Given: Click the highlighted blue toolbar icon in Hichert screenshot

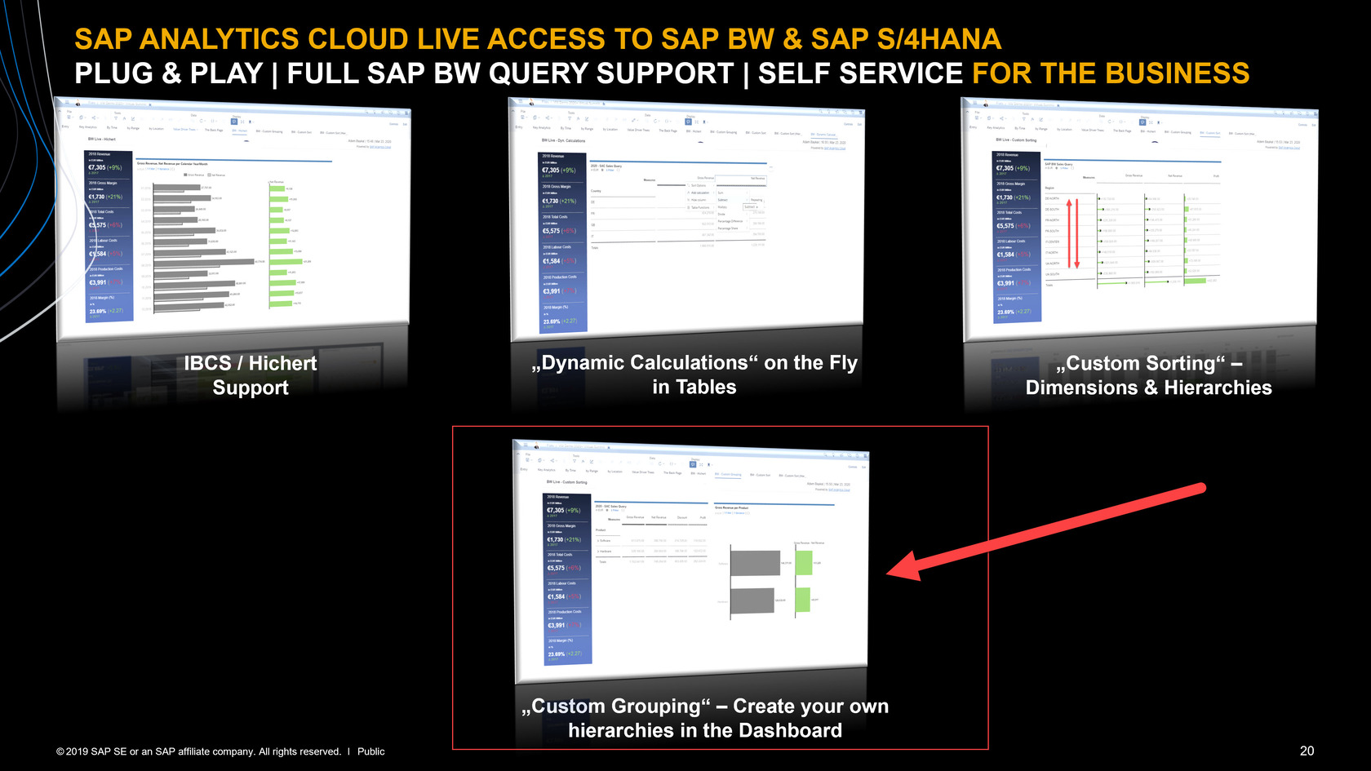Looking at the screenshot, I should [233, 122].
